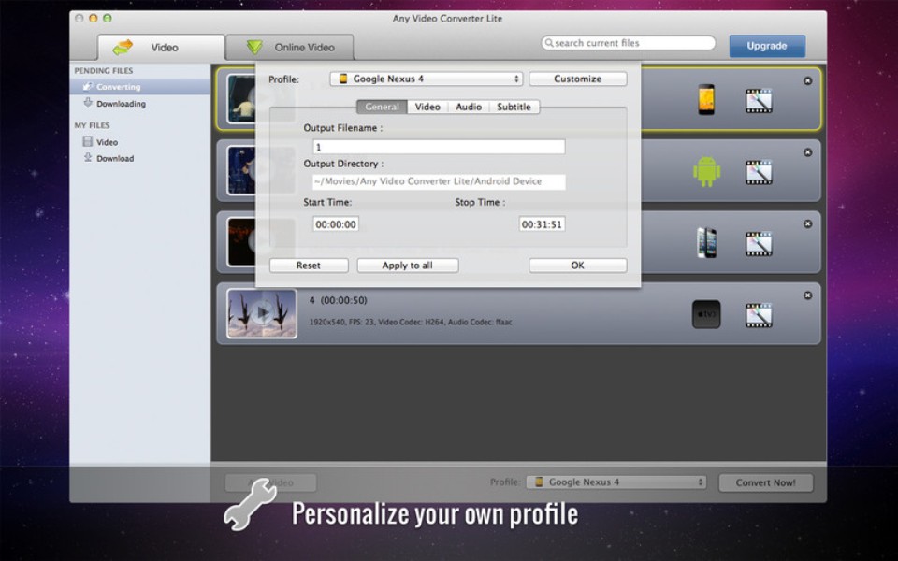Confirm the dialog with OK

coord(577,266)
